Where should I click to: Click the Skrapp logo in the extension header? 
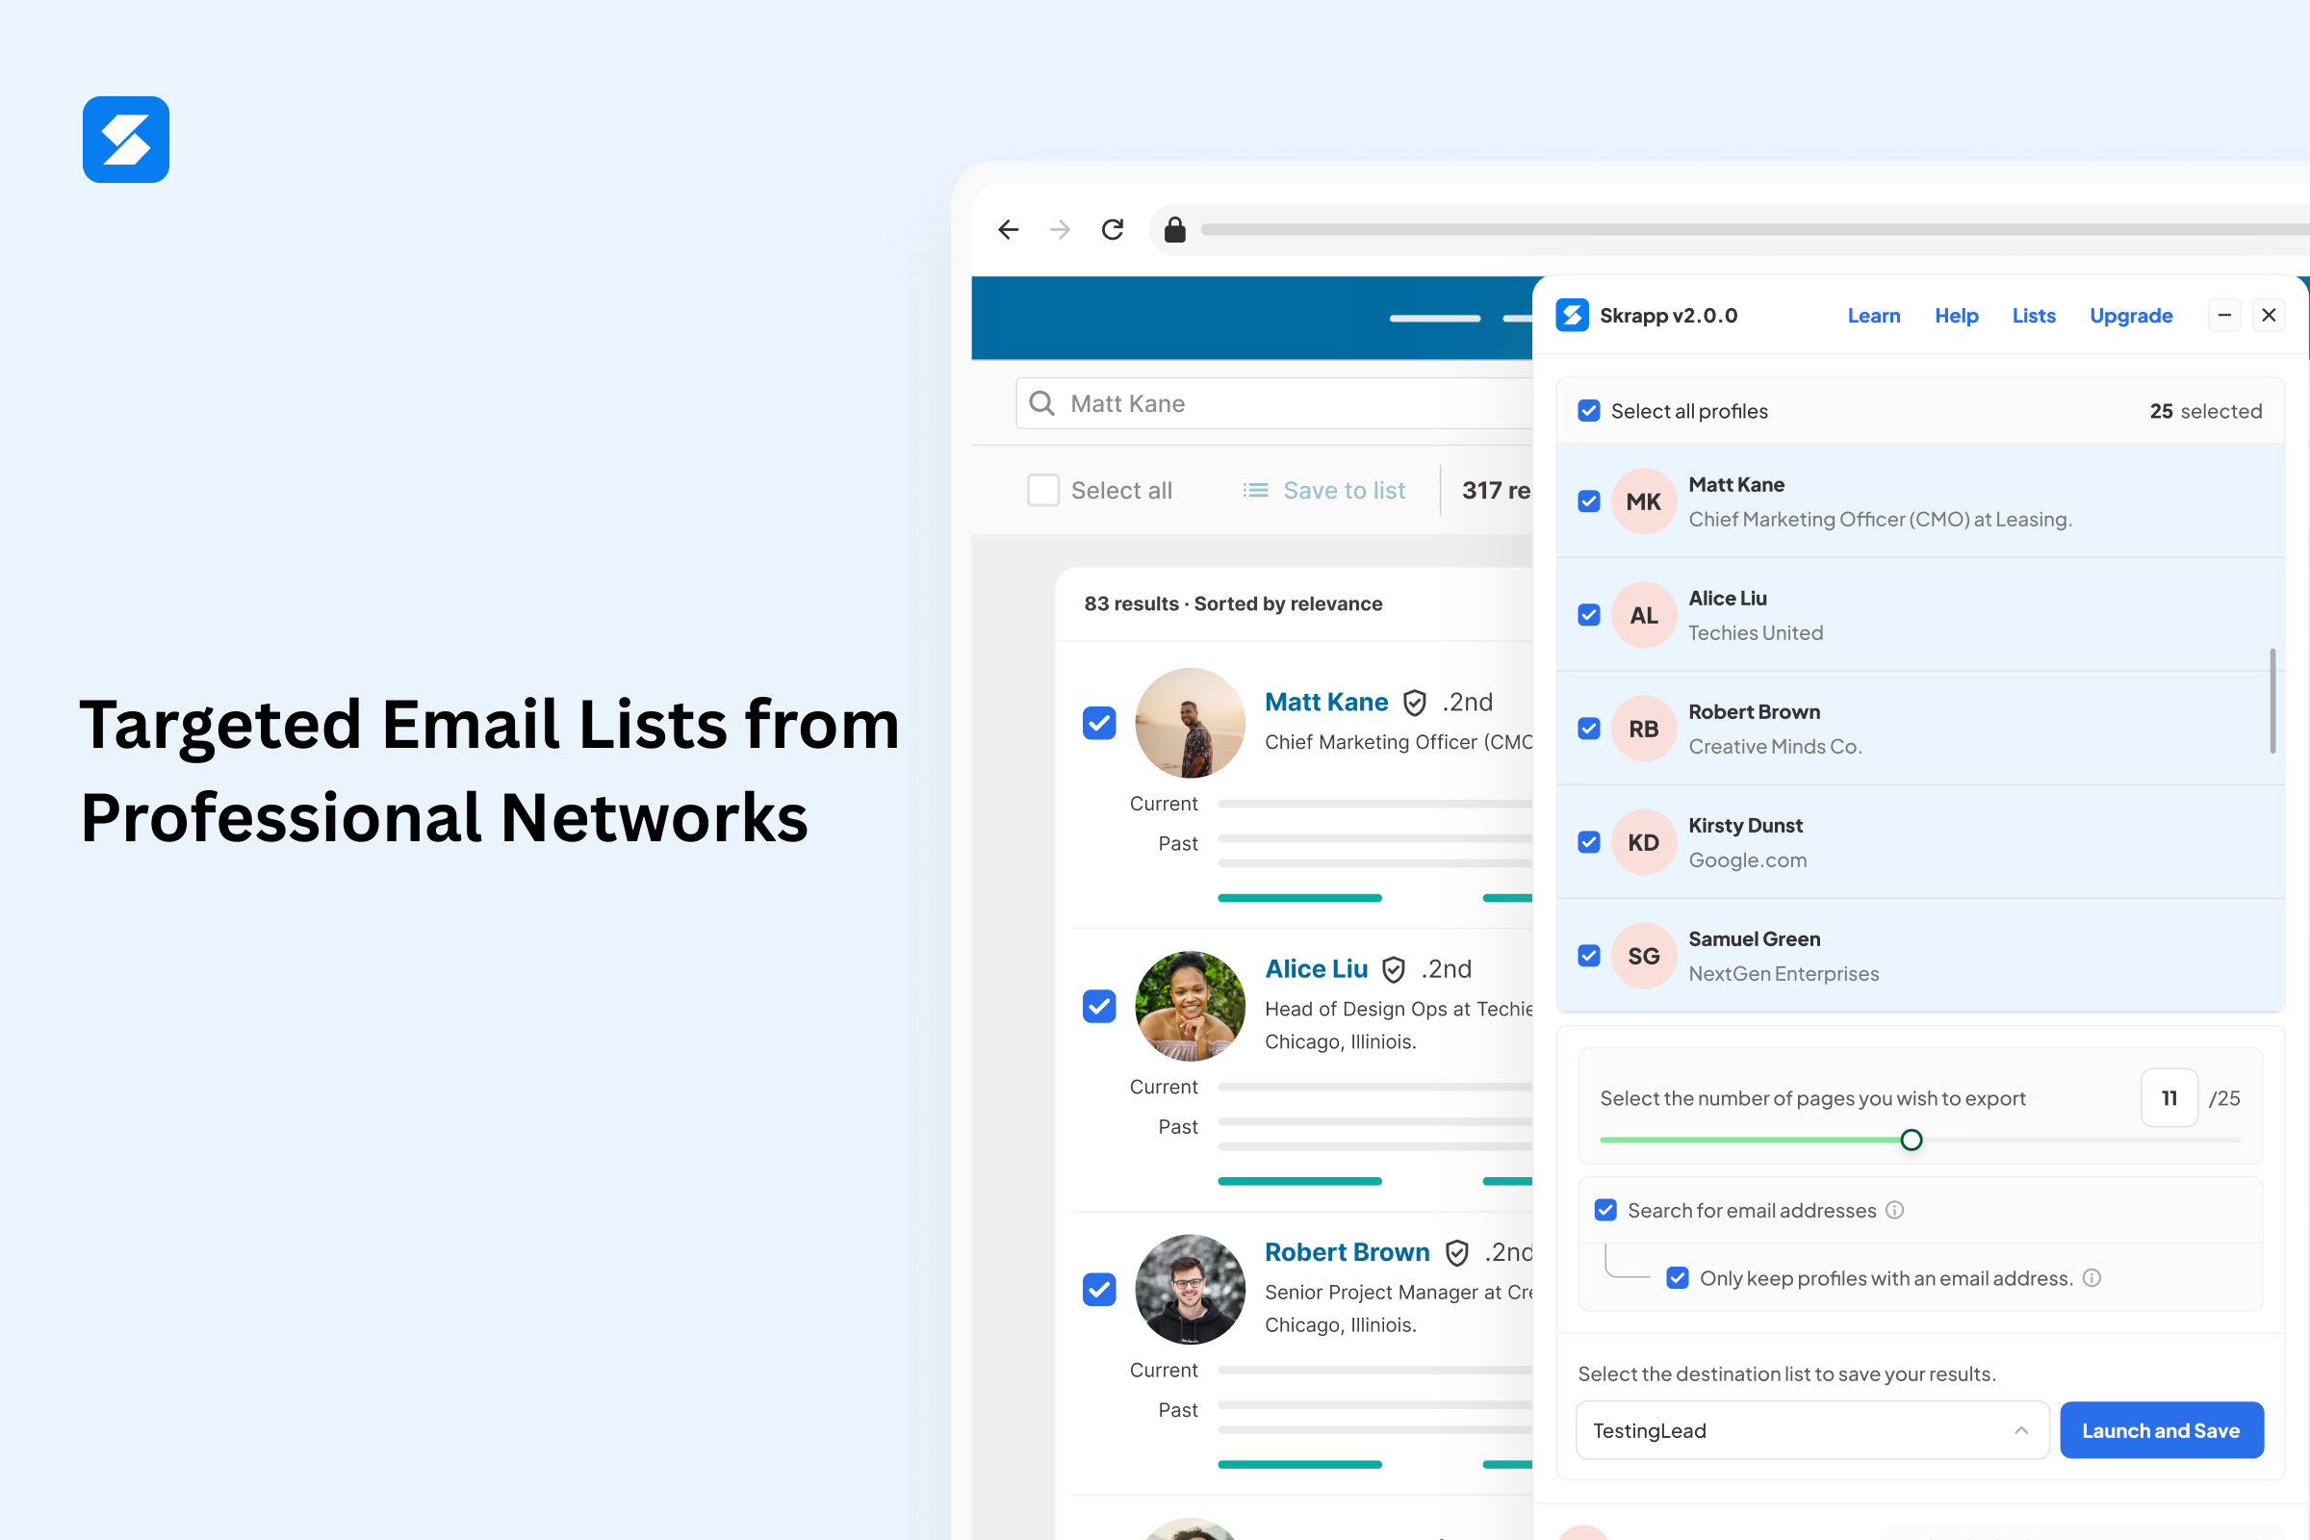click(x=1573, y=315)
